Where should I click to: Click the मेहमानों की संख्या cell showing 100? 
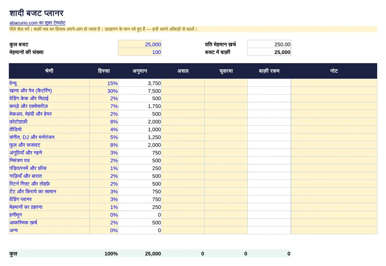click(140, 52)
